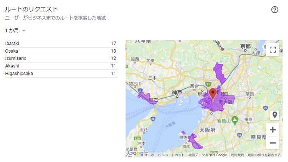Click the red business marker on map
The height and width of the screenshot is (162, 288).
click(213, 94)
